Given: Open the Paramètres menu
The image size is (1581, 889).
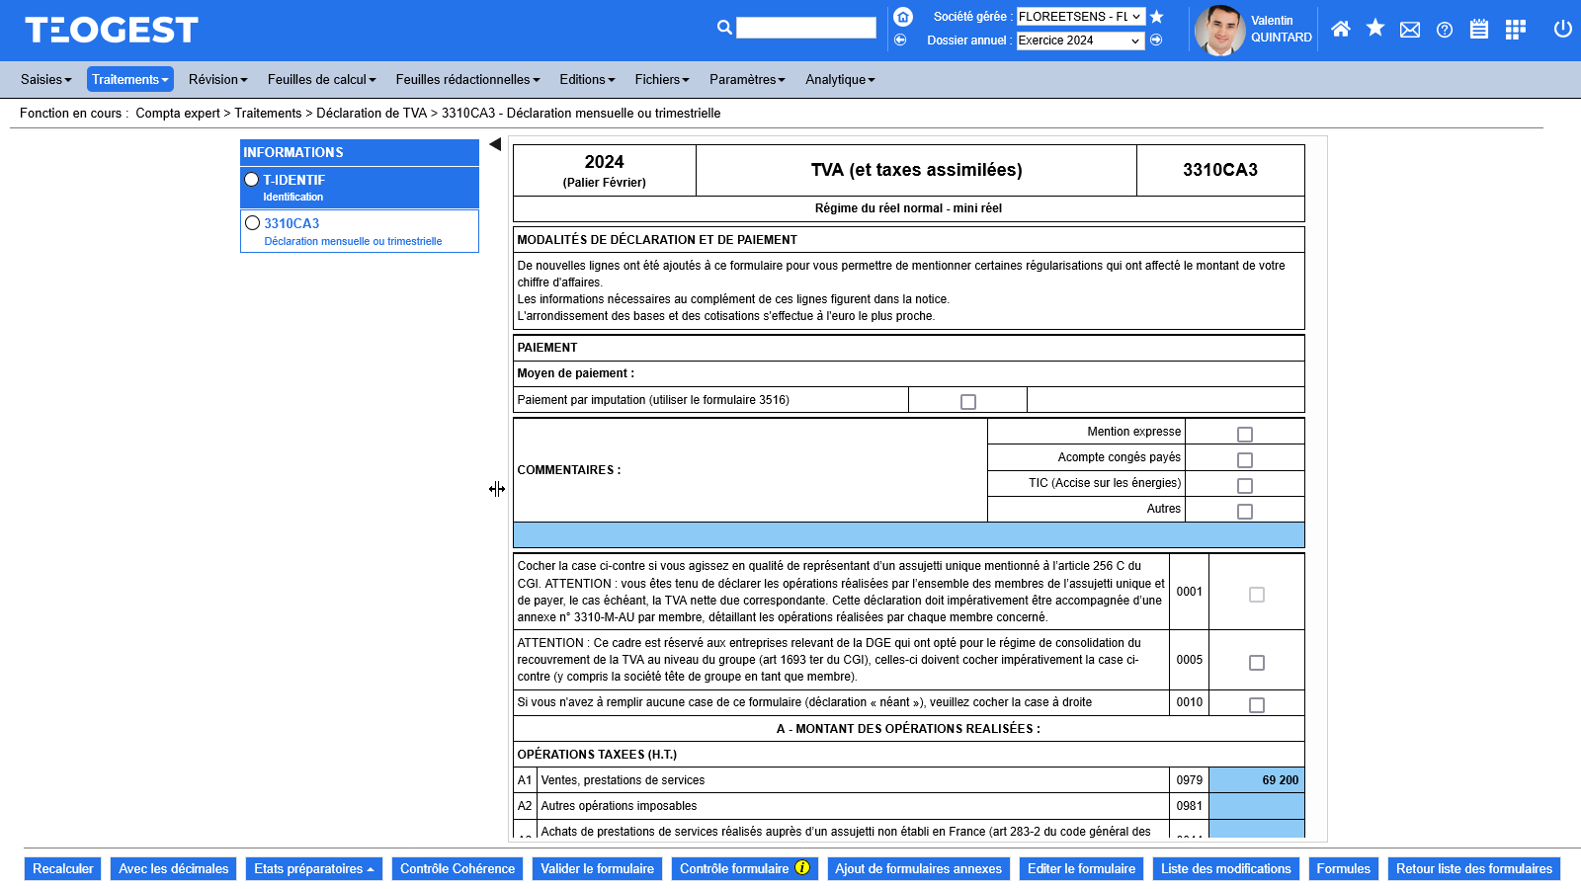Looking at the screenshot, I should (746, 80).
